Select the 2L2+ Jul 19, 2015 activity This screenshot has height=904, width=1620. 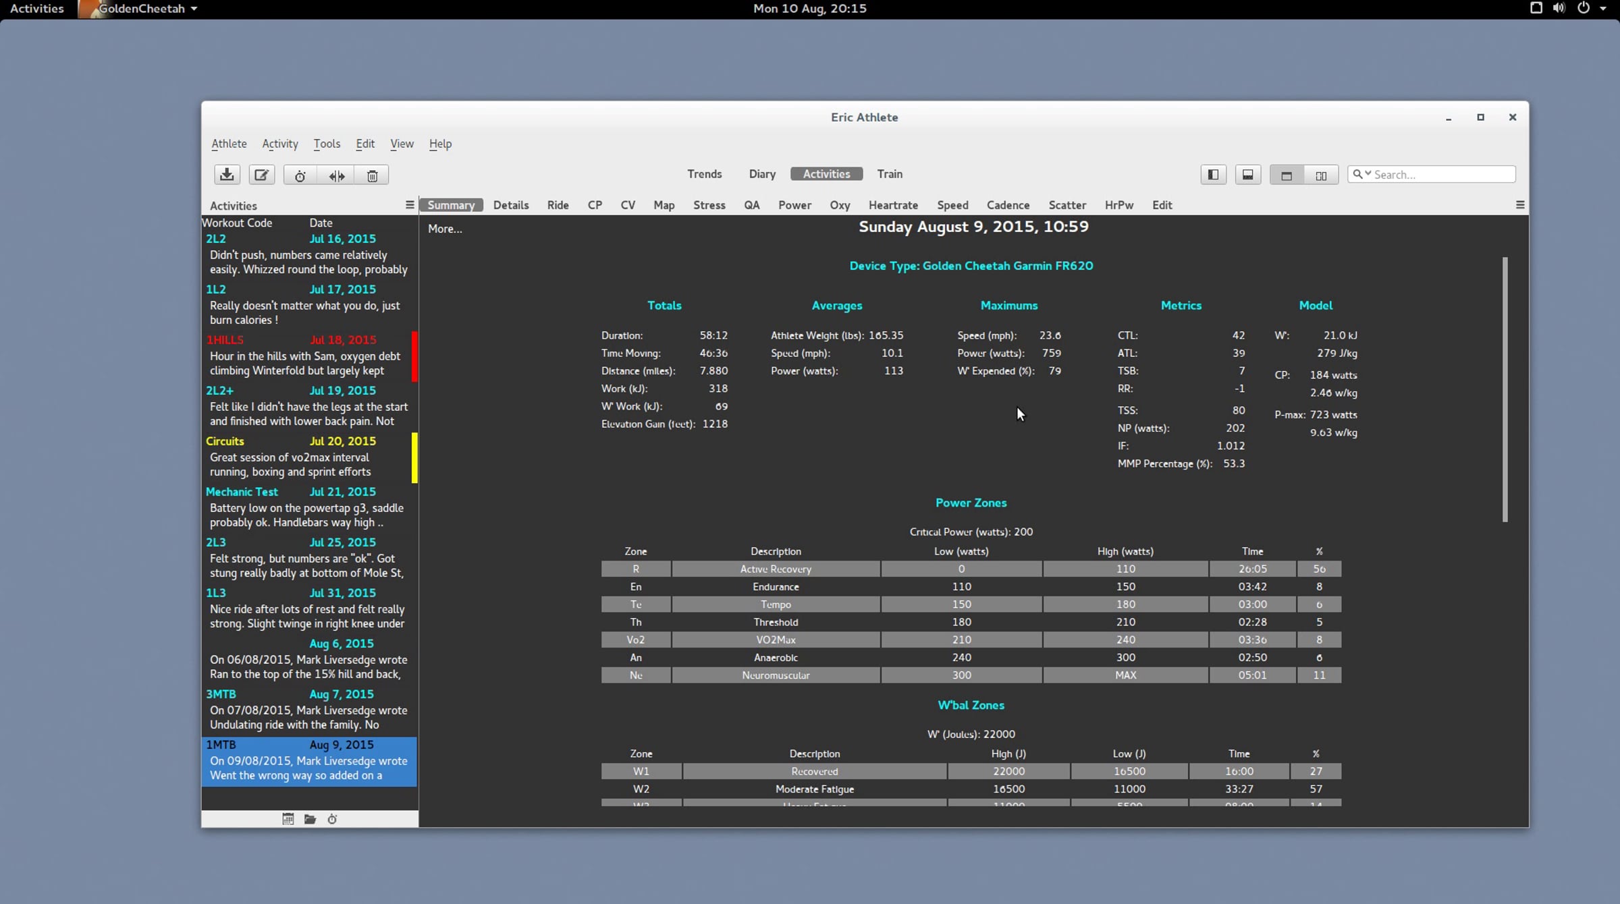(x=309, y=406)
